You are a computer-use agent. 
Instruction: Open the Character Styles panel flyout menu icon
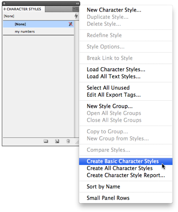[x=76, y=9]
